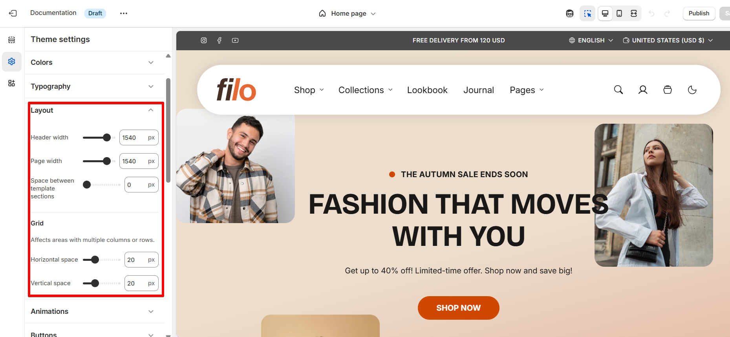Image resolution: width=730 pixels, height=337 pixels.
Task: Click the Publish button
Action: click(699, 13)
